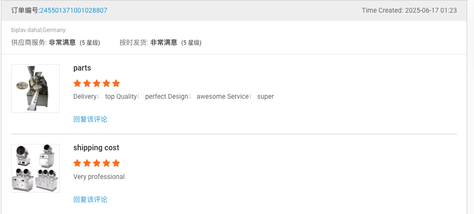
Task: Open the cooking machines product thumbnail
Action: coord(35,168)
